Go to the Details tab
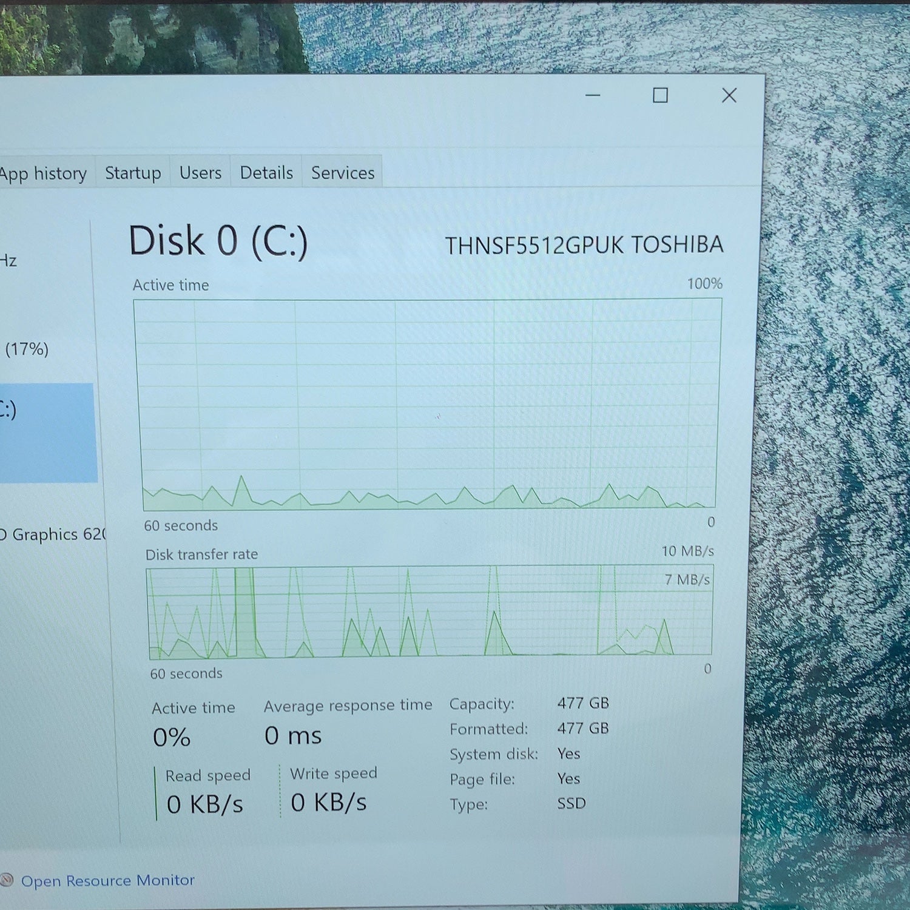The height and width of the screenshot is (910, 910). [266, 173]
